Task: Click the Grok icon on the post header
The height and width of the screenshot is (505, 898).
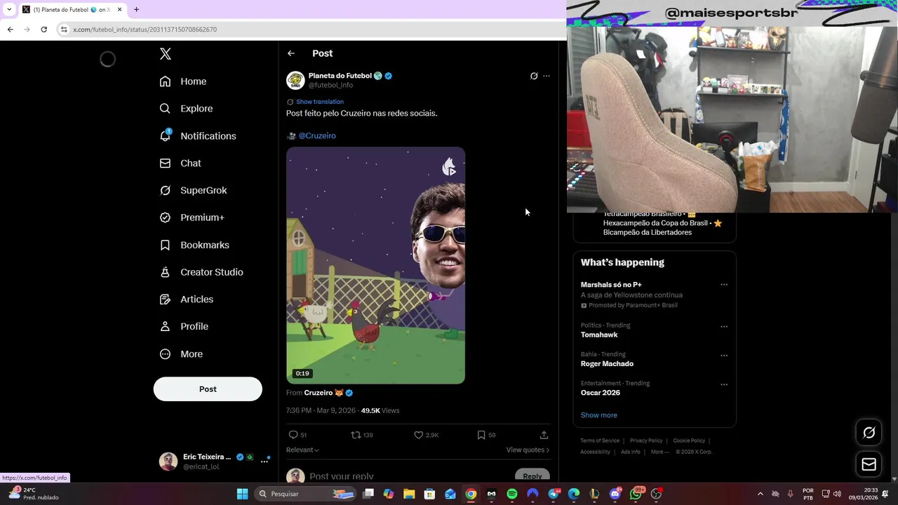Action: tap(534, 76)
